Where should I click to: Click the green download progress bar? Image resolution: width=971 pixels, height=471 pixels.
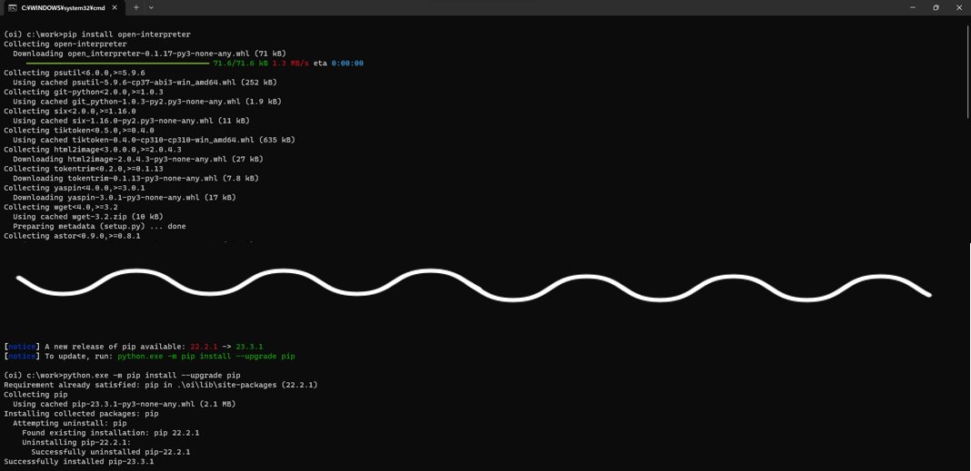click(x=117, y=64)
